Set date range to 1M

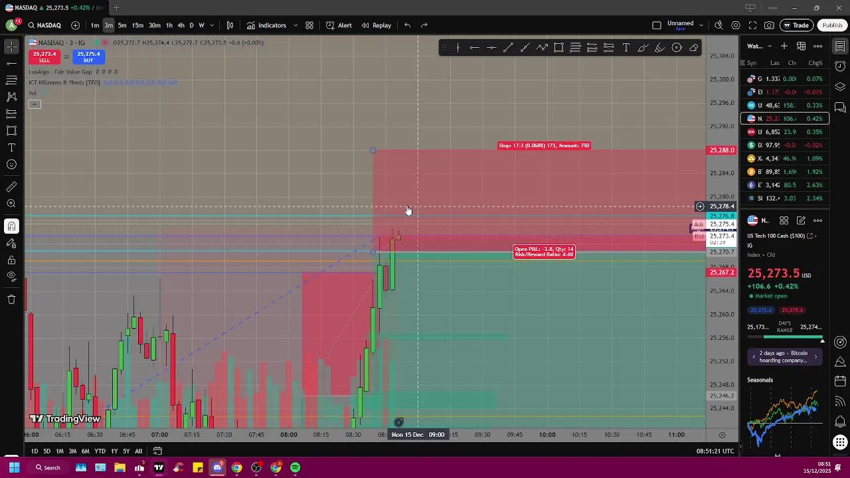tap(60, 451)
